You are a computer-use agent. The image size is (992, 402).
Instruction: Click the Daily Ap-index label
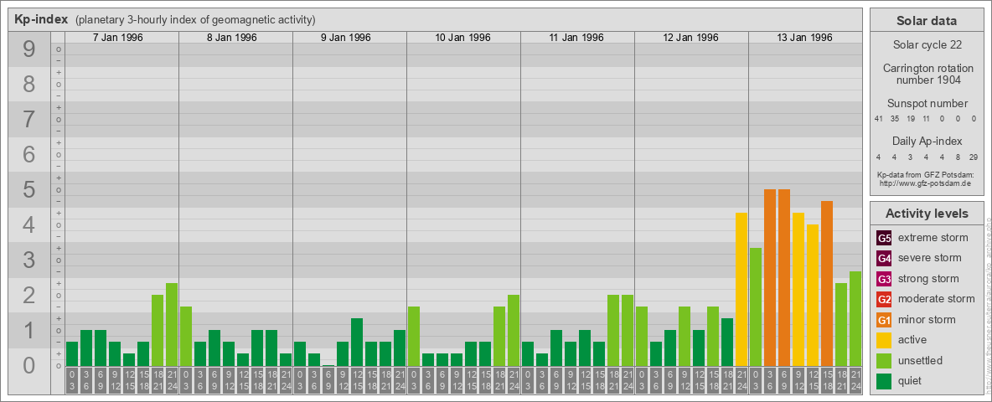pyautogui.click(x=926, y=141)
